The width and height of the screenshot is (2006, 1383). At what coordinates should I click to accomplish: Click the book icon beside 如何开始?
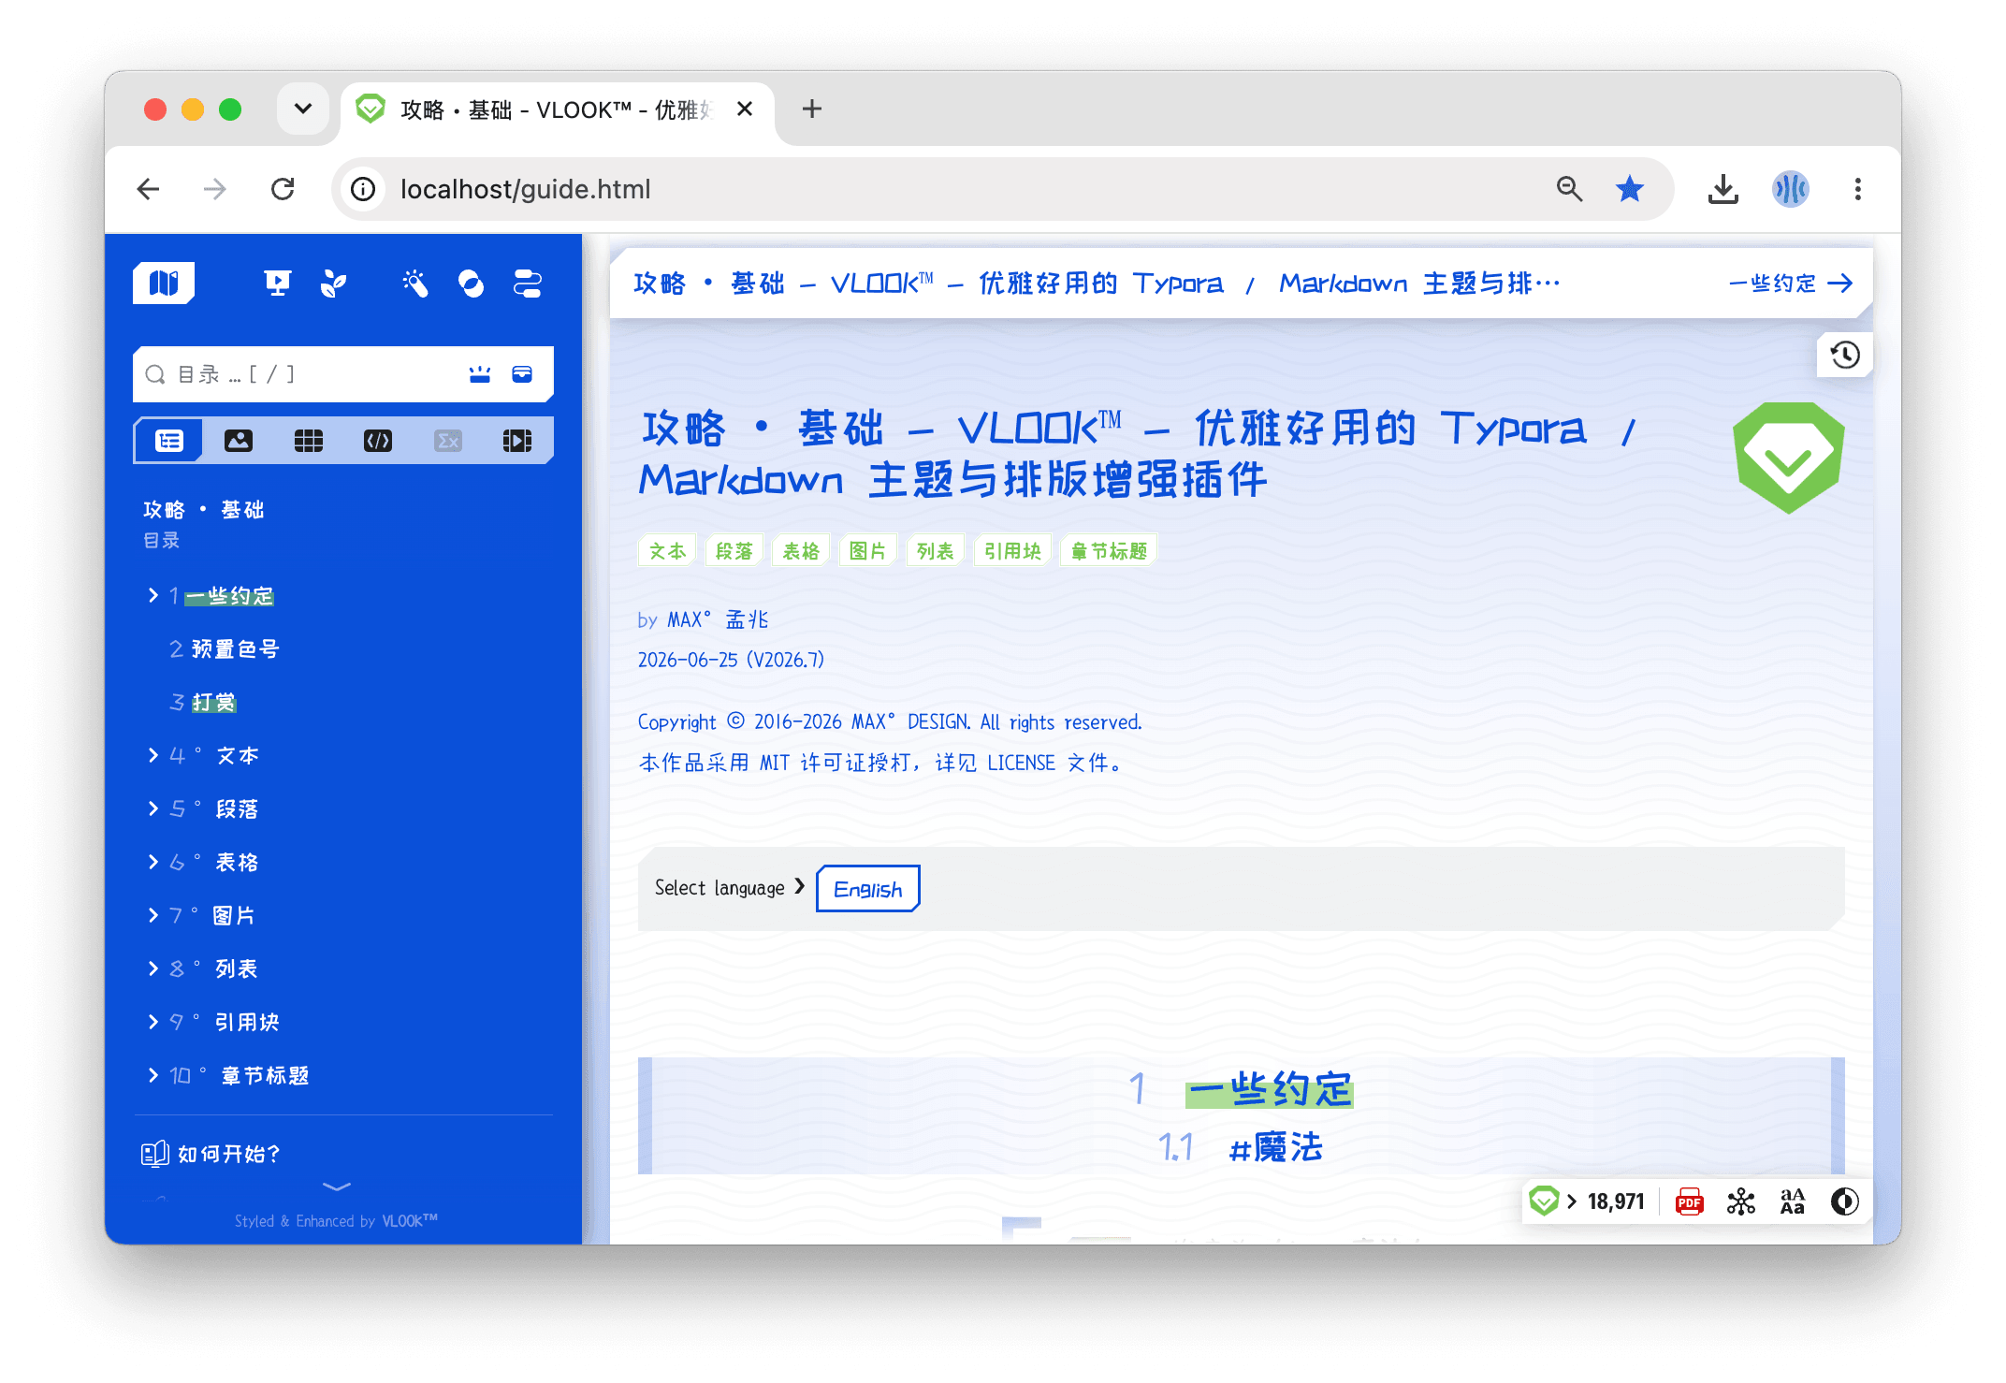[154, 1154]
